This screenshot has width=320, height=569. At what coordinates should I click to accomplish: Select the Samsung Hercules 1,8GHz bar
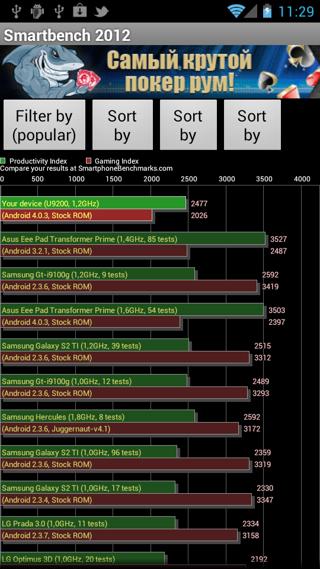point(98,417)
